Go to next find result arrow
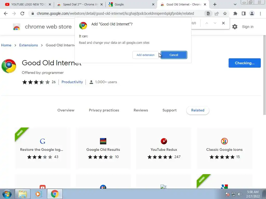 point(215,23)
